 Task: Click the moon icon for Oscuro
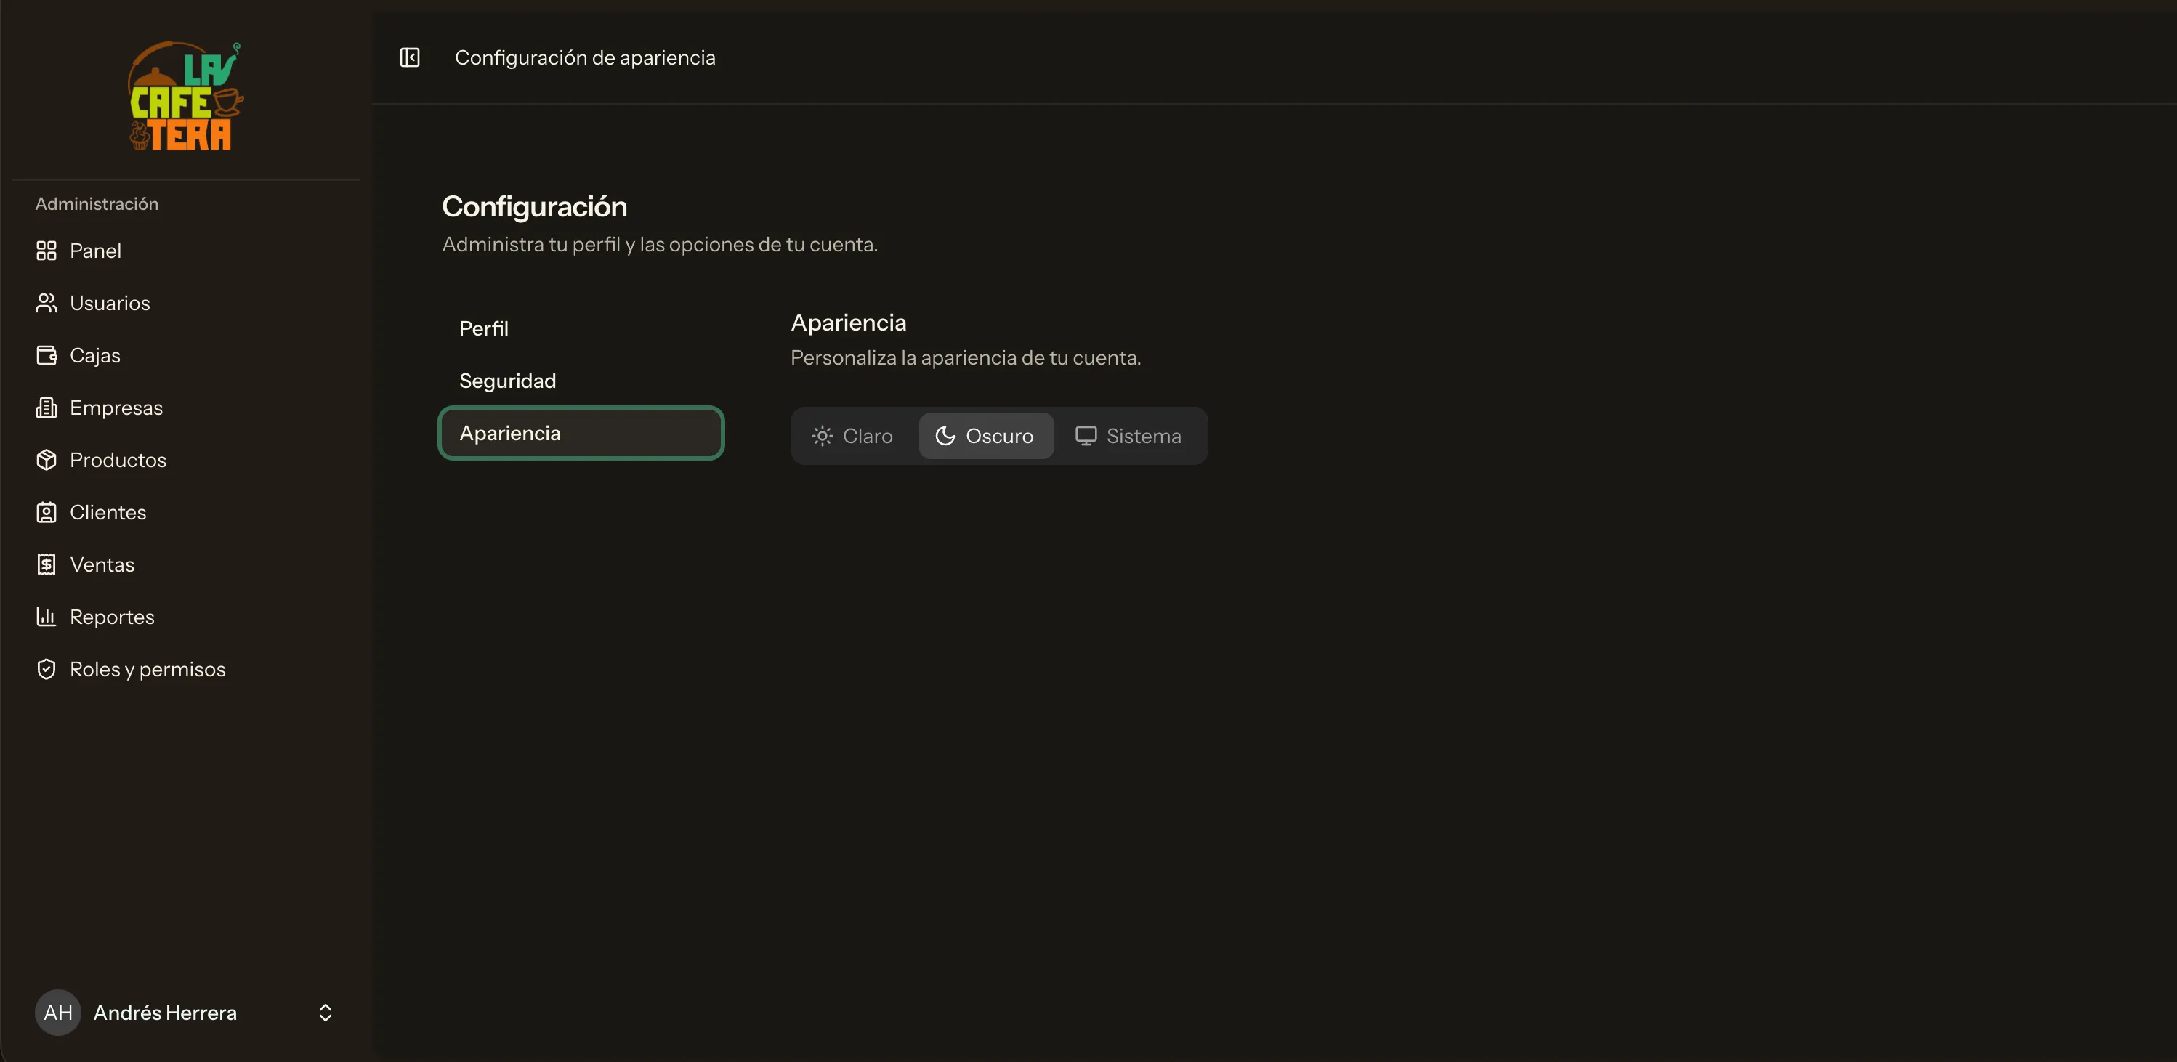[945, 436]
